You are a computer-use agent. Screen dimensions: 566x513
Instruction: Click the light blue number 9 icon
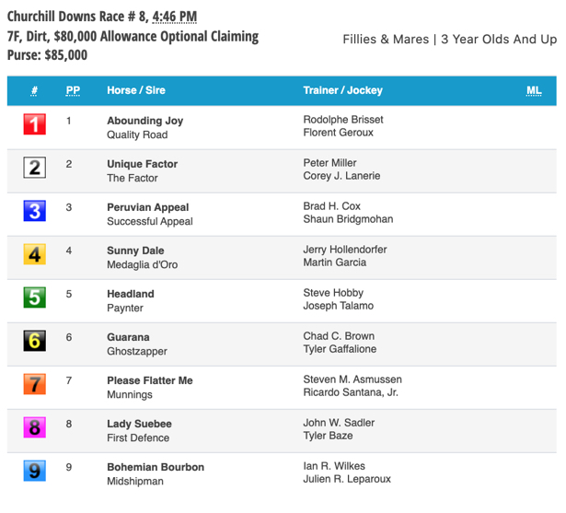click(x=35, y=471)
